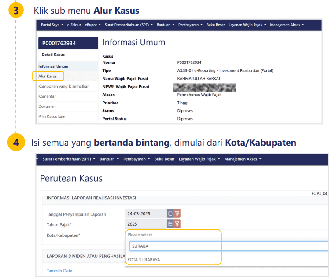332x279 pixels.
Task: Click Diproses value next to Portal Status
Action: tap(185, 119)
